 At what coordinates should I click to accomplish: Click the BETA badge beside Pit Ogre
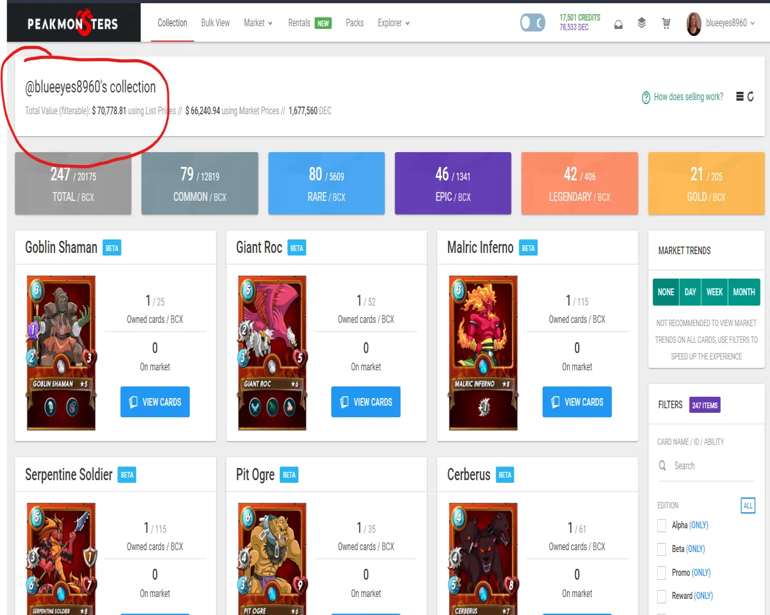[x=289, y=475]
